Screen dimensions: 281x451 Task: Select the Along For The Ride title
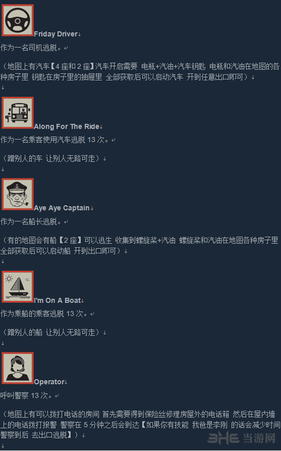[66, 127]
